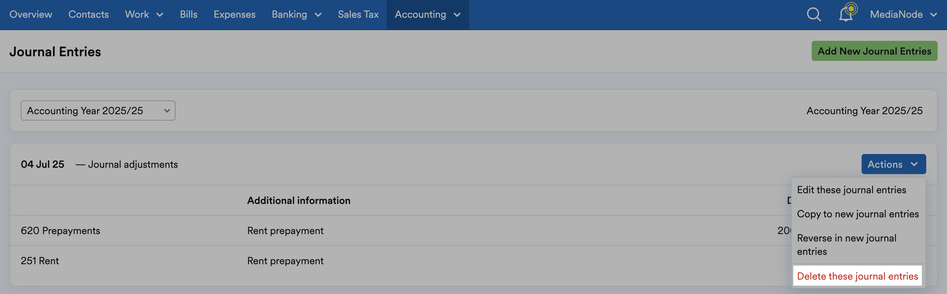Select the 251 Rent entry row
The width and height of the screenshot is (947, 294).
click(39, 261)
